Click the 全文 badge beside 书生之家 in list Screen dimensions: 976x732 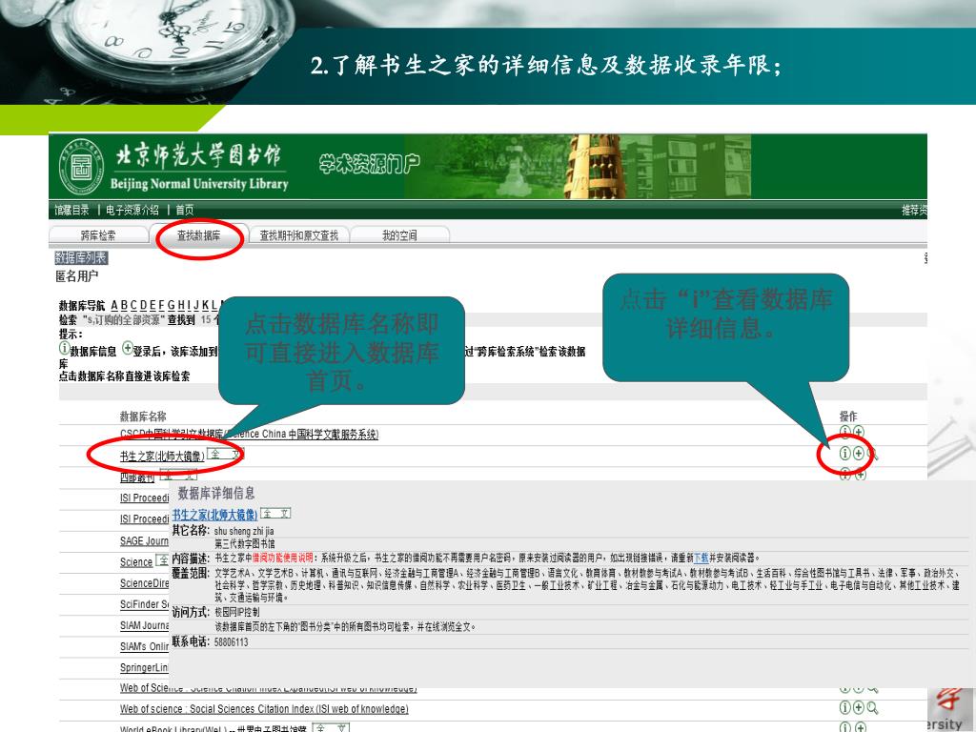click(225, 454)
